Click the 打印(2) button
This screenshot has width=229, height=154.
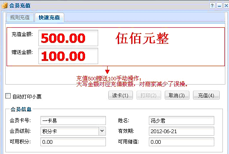[x=149, y=95]
